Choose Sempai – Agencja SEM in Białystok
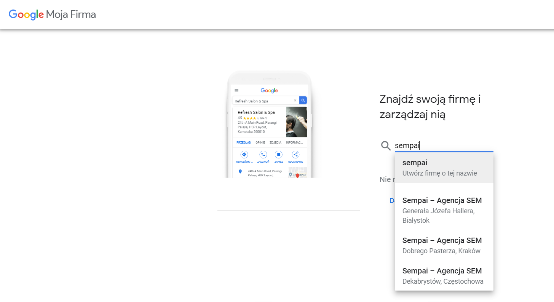554x302 pixels. click(444, 210)
